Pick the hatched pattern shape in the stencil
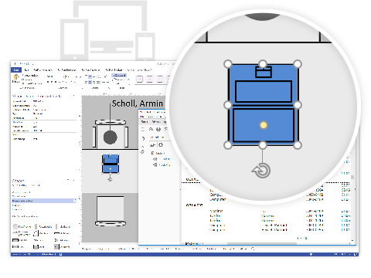The height and width of the screenshot is (278, 371). coord(15,226)
